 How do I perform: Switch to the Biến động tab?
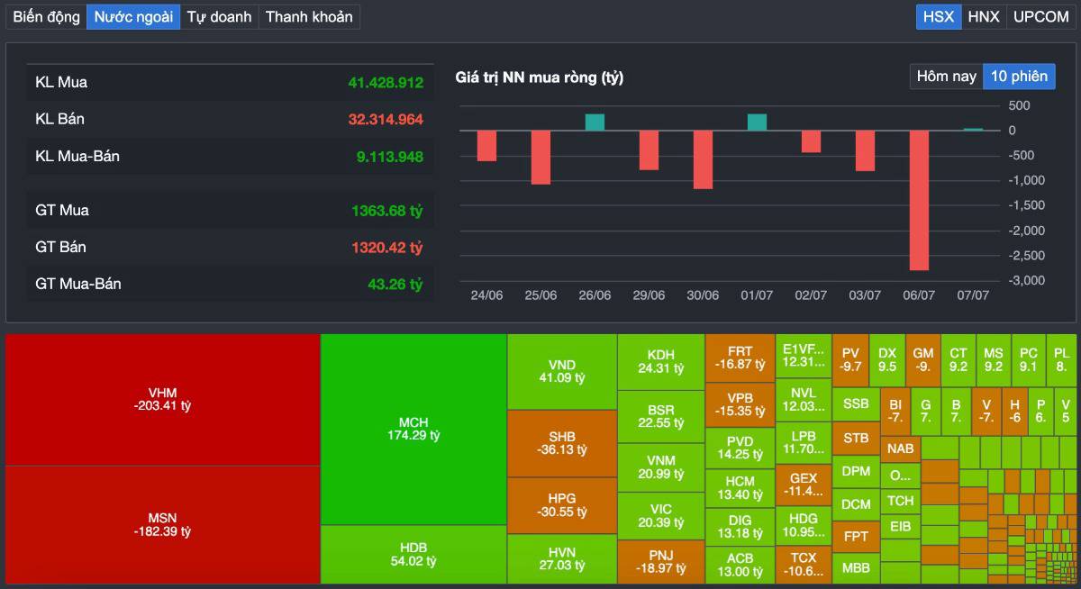pyautogui.click(x=46, y=16)
